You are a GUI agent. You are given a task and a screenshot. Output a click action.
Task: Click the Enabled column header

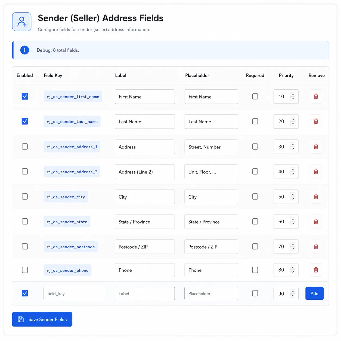tap(25, 75)
